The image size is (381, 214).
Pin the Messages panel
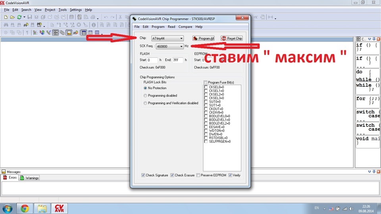tap(374, 172)
